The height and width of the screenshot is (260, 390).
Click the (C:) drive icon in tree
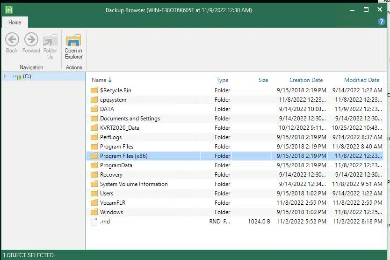[17, 76]
